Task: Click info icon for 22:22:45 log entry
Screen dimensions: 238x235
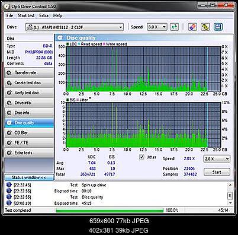Action: (x=9, y=185)
